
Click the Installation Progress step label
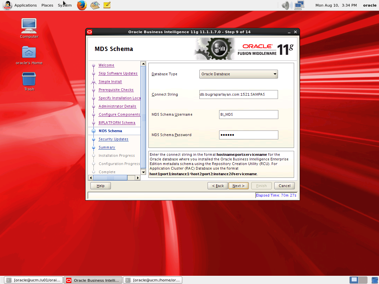(x=117, y=155)
